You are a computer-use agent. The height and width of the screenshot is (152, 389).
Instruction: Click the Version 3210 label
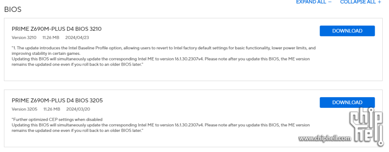tap(24, 38)
